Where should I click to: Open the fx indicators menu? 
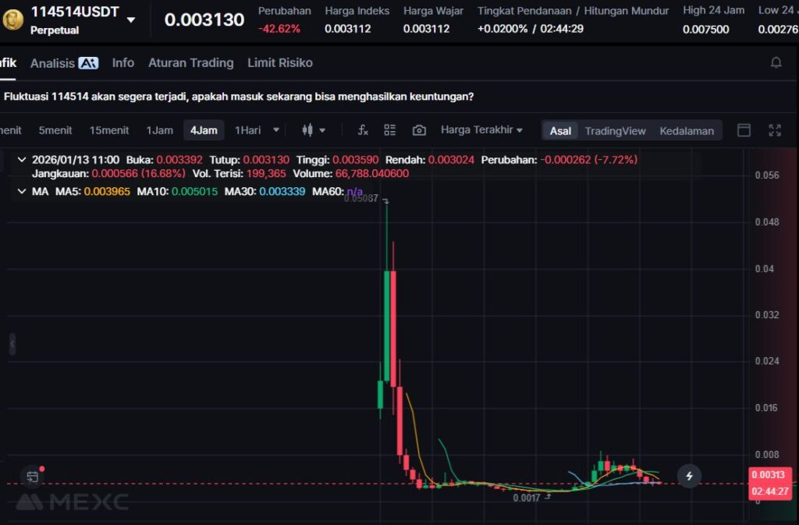363,130
